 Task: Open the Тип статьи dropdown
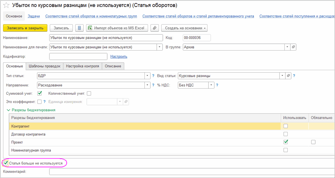coord(147,76)
